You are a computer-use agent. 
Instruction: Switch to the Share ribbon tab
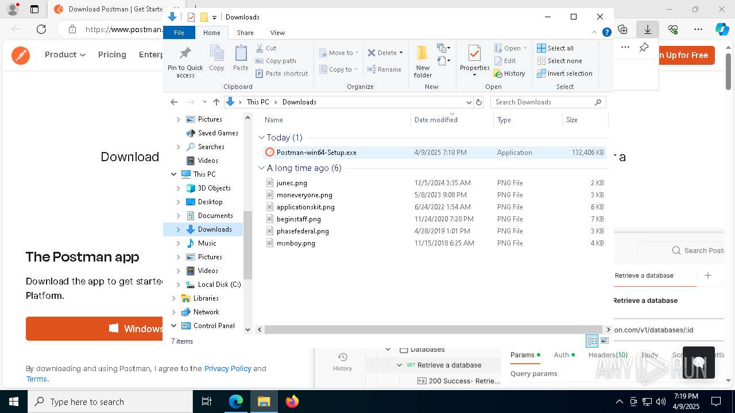point(245,33)
